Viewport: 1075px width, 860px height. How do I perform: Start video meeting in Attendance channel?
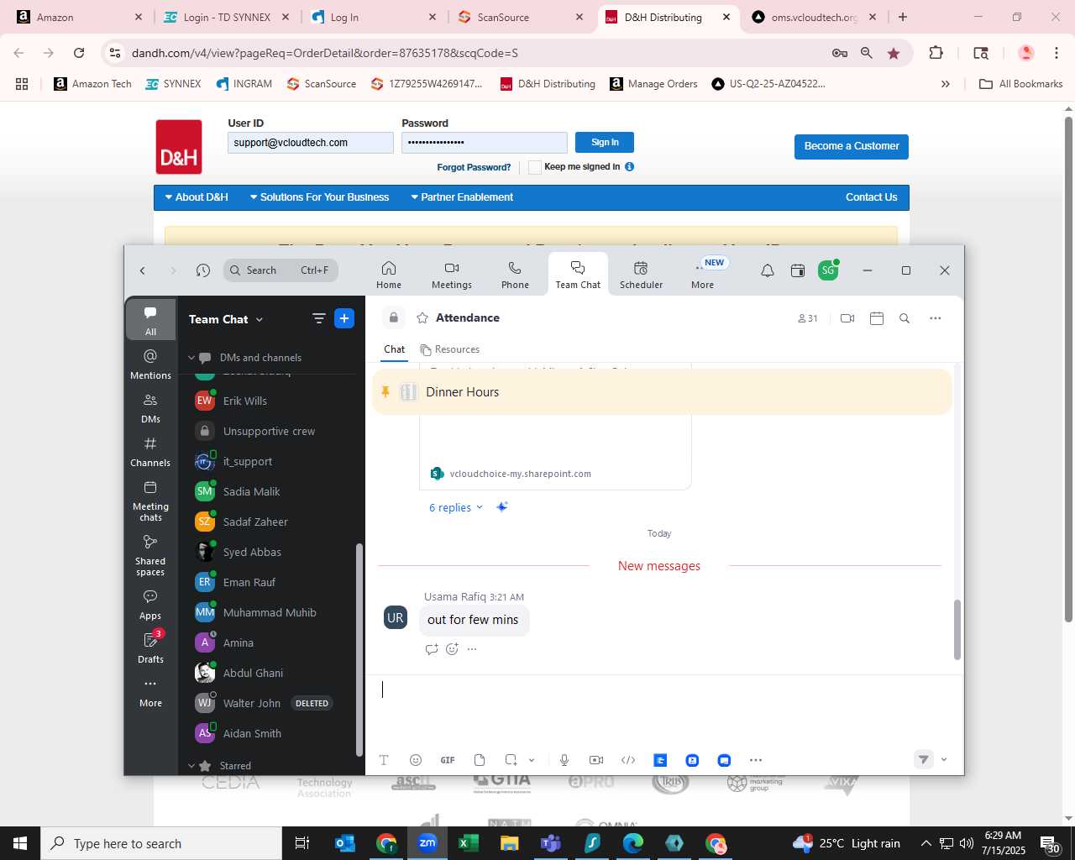pos(847,318)
